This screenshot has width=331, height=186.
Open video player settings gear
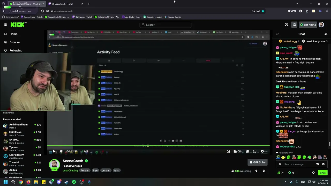(262, 151)
